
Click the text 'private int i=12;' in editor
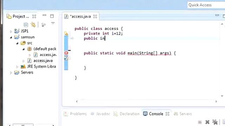point(103,34)
